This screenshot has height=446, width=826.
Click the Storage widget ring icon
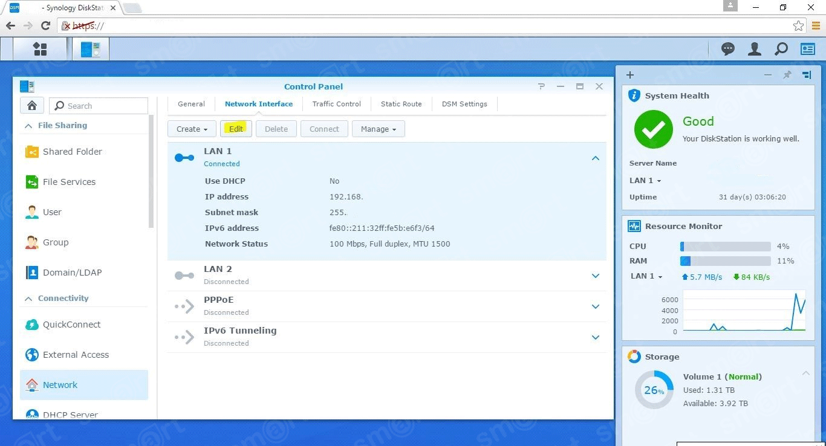point(634,357)
